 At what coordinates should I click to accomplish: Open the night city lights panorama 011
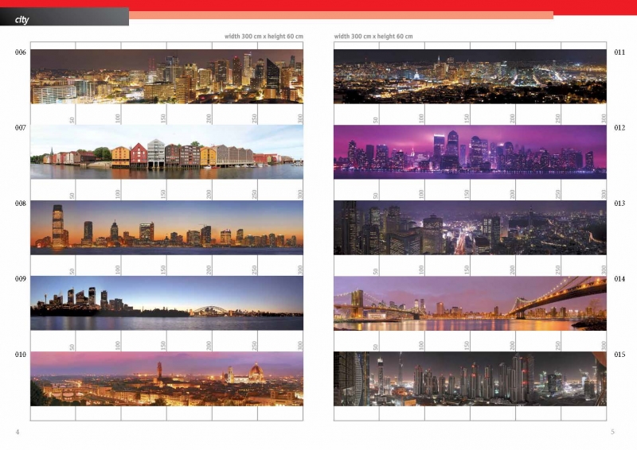pos(470,76)
